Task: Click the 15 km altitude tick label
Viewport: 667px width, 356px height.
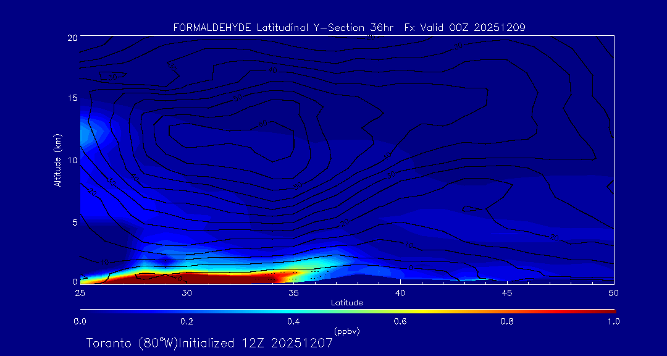Action: [x=72, y=98]
